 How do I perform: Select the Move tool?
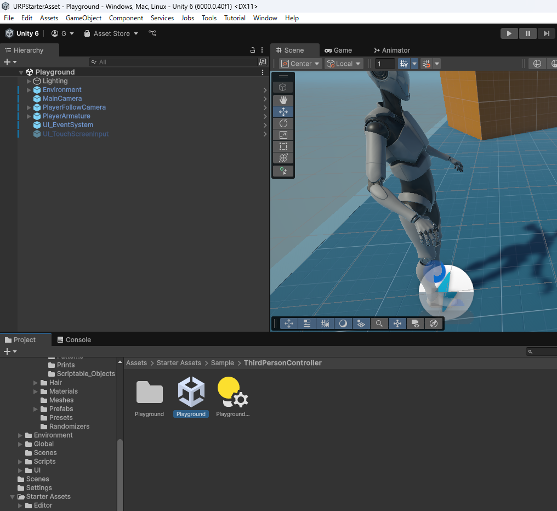pos(283,112)
